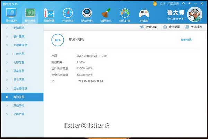
Task: Click the gold medal icon in title bar
Action: pos(155,3)
